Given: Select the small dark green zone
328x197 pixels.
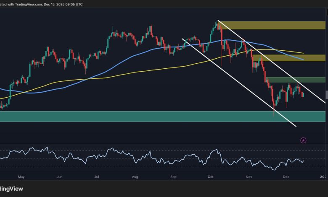Looking at the screenshot, I should pyautogui.click(x=296, y=80).
